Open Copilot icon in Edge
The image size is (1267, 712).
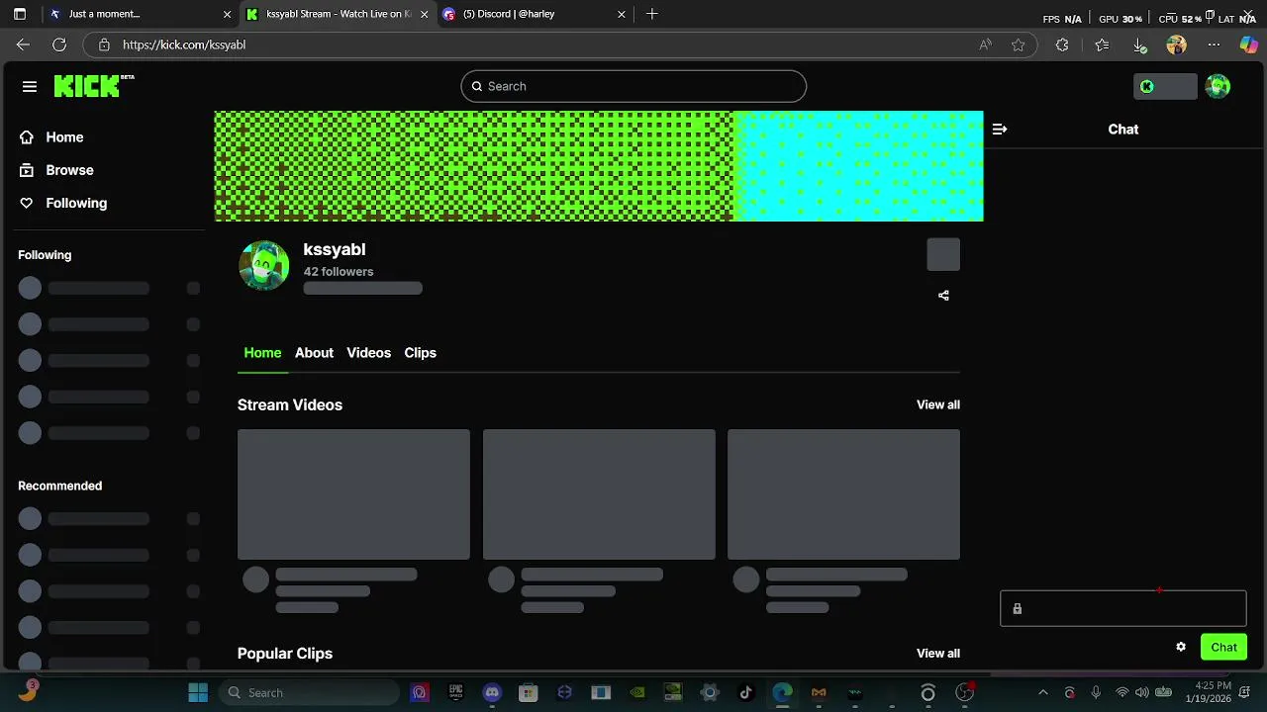click(1249, 44)
